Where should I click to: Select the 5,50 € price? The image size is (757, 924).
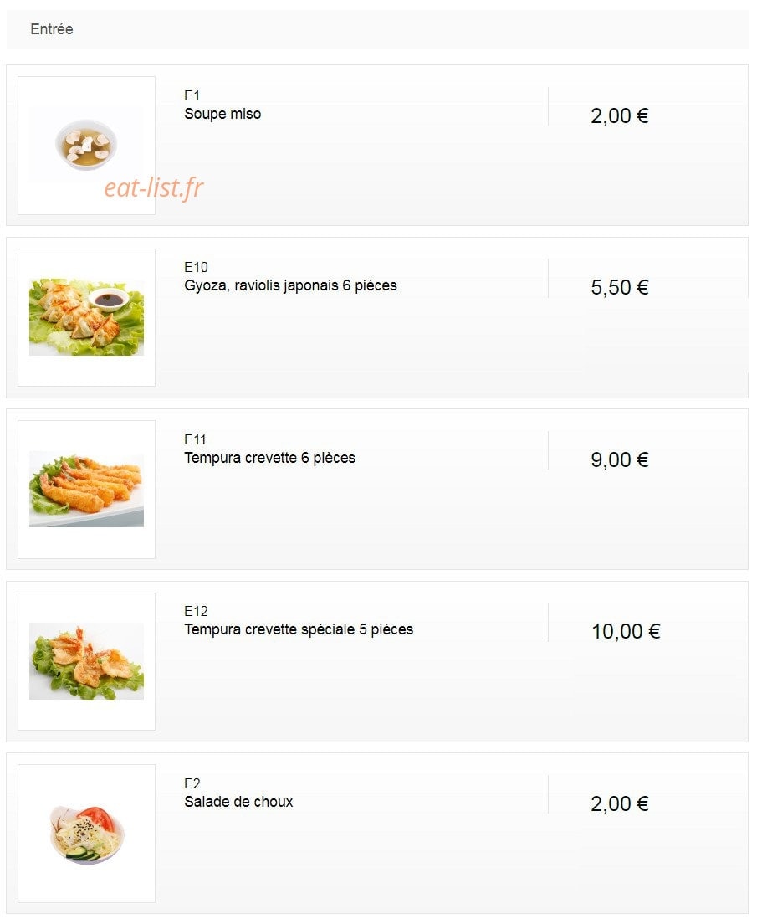[x=619, y=288]
